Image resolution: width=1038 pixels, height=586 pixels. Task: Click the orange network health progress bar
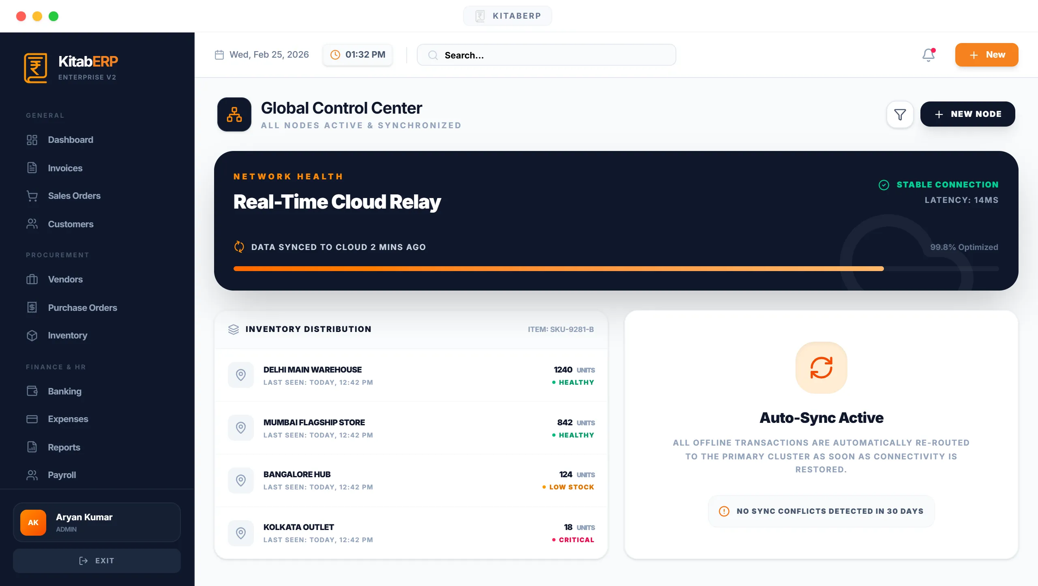[x=558, y=269]
